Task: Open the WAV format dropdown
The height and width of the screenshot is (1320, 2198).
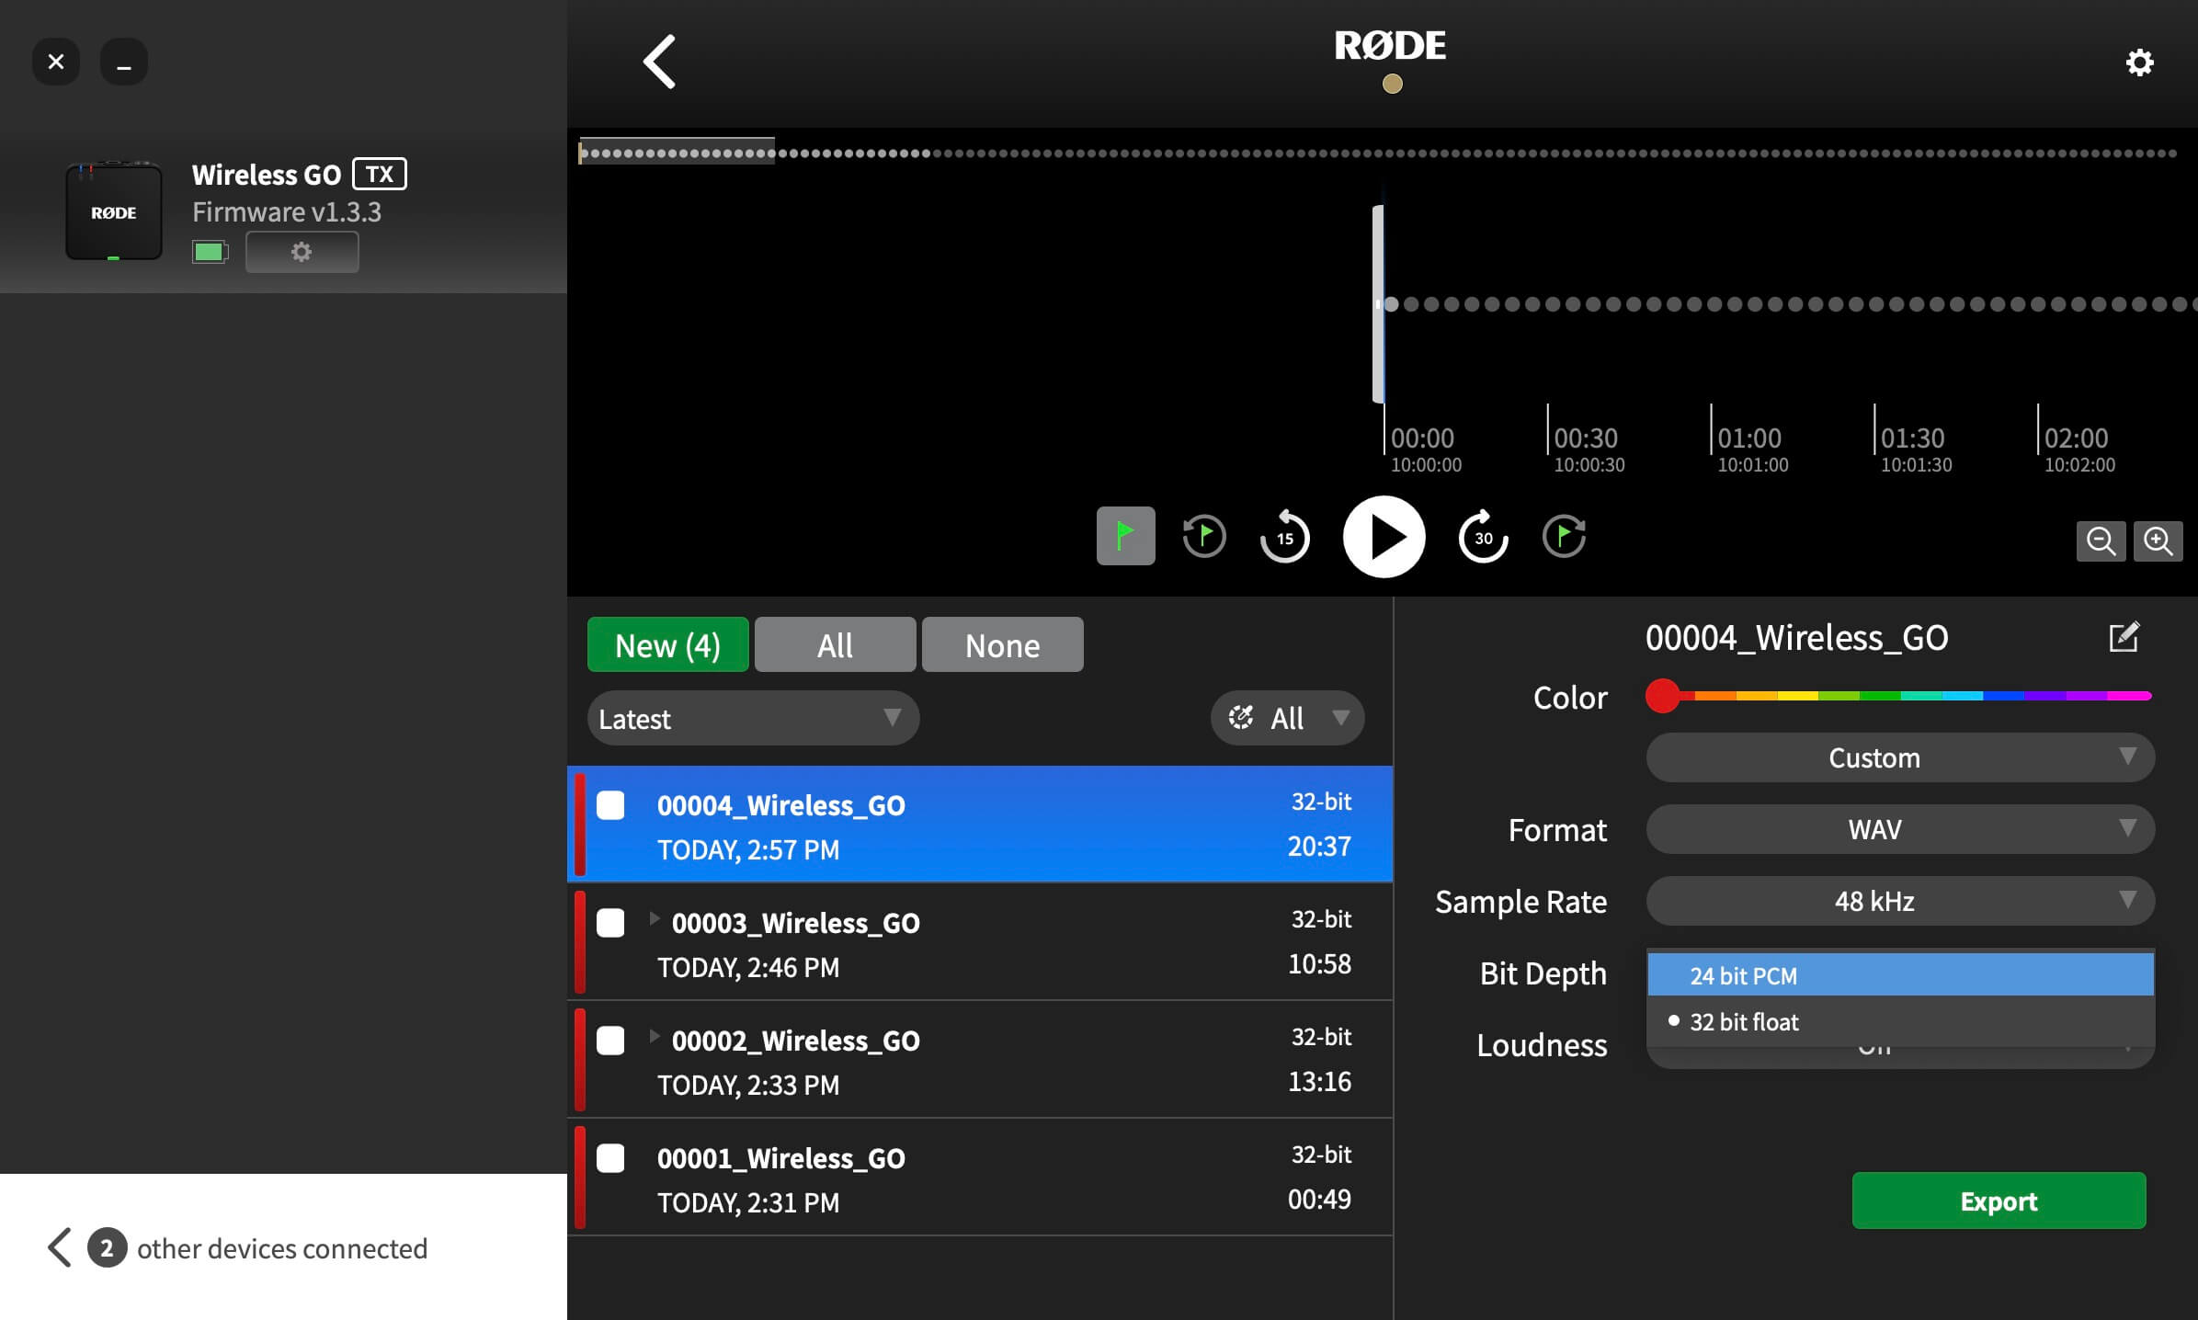Action: pos(1900,829)
